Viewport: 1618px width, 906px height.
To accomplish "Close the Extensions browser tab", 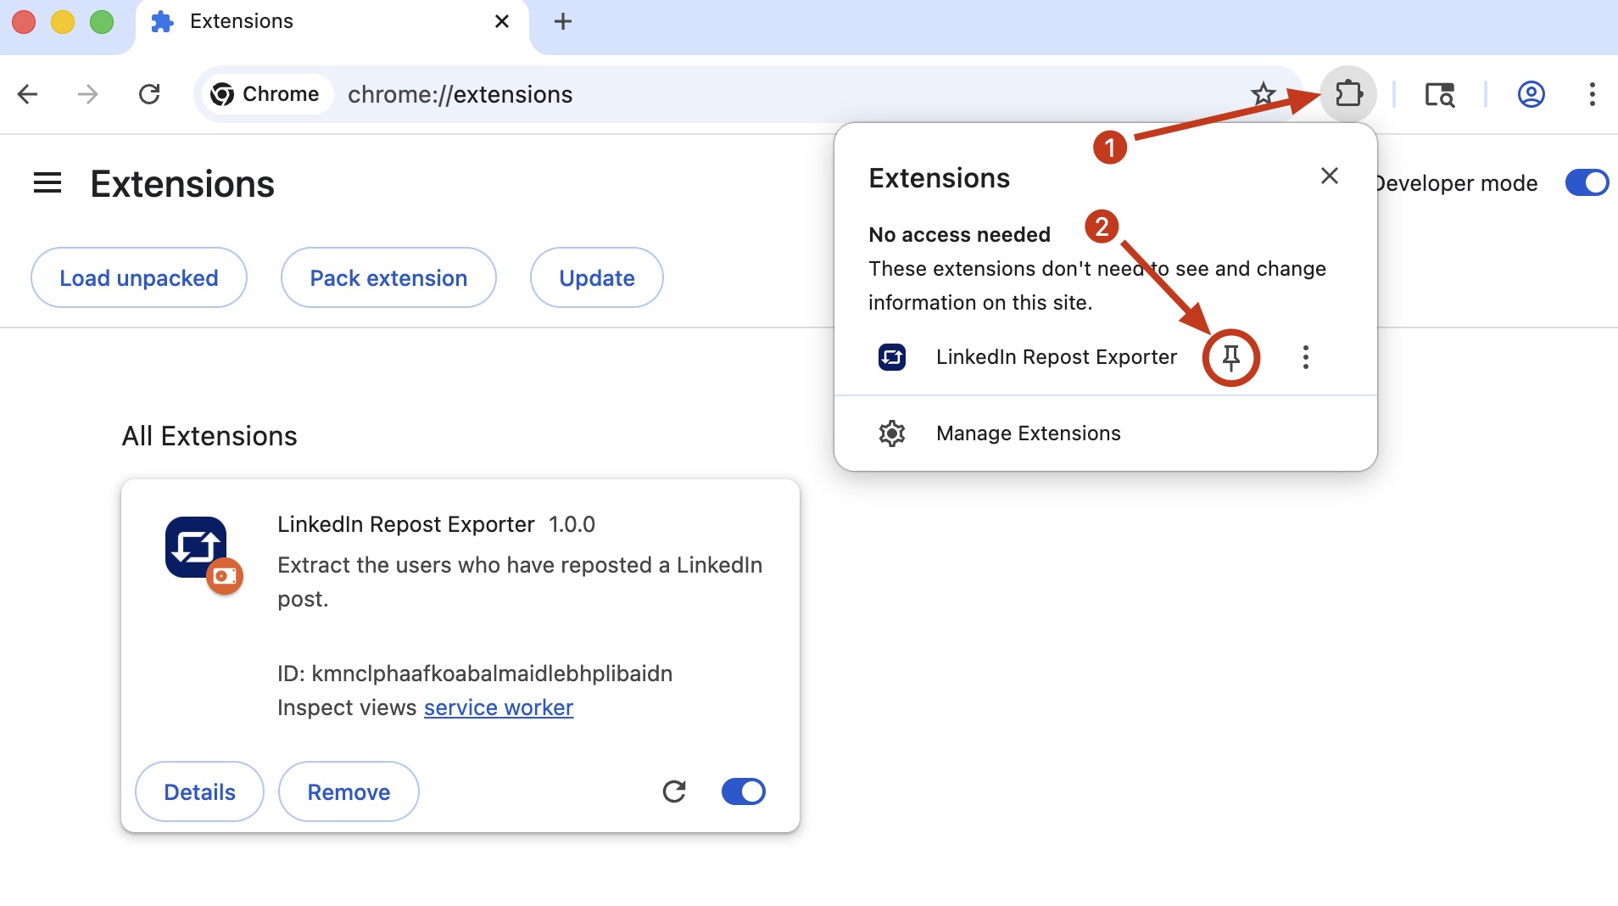I will point(502,21).
